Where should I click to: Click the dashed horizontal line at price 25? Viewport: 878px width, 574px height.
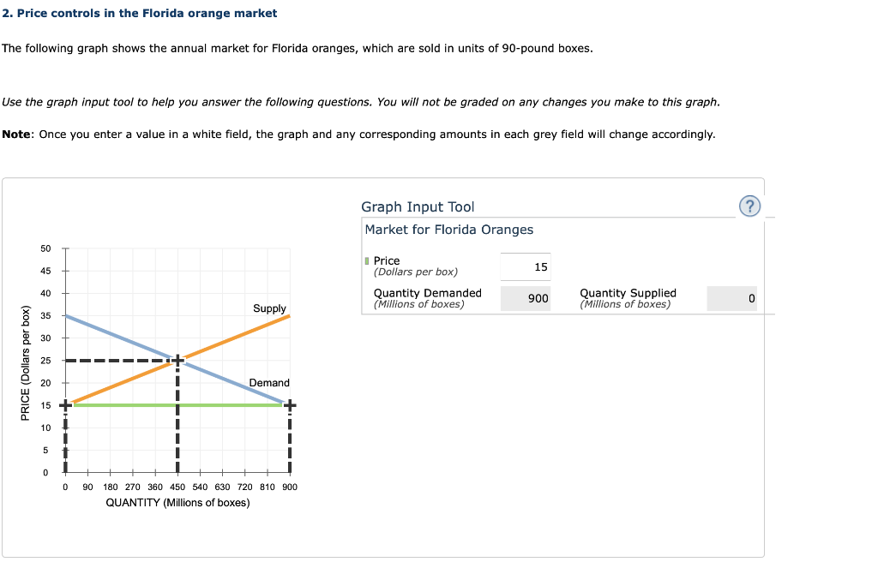point(120,360)
